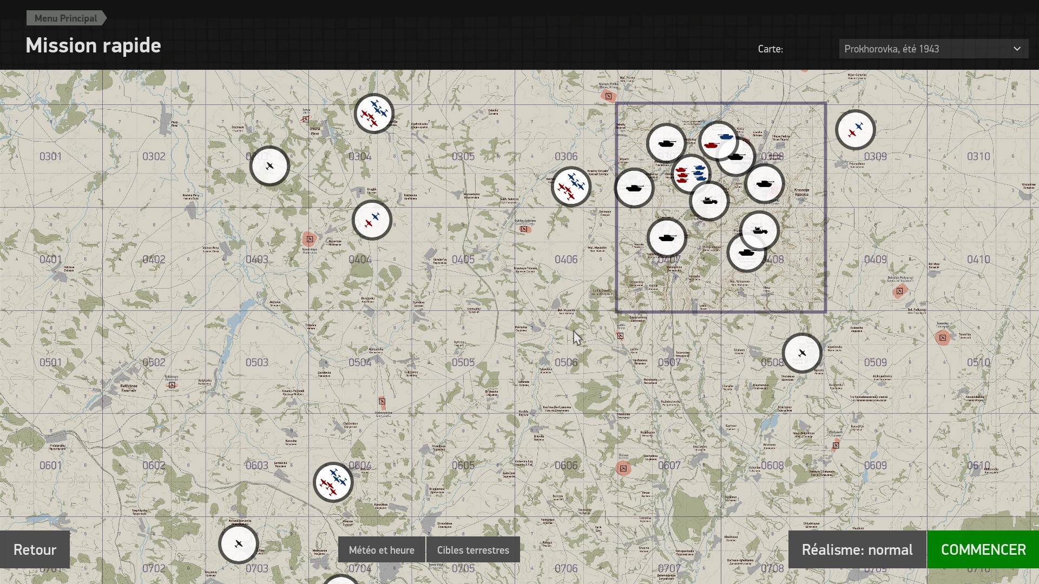Open the Carte map selection dropdown

[x=933, y=49]
